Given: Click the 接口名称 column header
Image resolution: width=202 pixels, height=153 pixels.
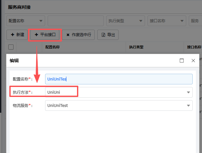Looking at the screenshot, I should (x=194, y=47).
